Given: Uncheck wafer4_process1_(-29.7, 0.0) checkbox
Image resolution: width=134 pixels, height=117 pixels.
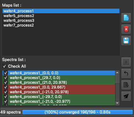Looking at the screenshot, I should (x=6, y=97).
